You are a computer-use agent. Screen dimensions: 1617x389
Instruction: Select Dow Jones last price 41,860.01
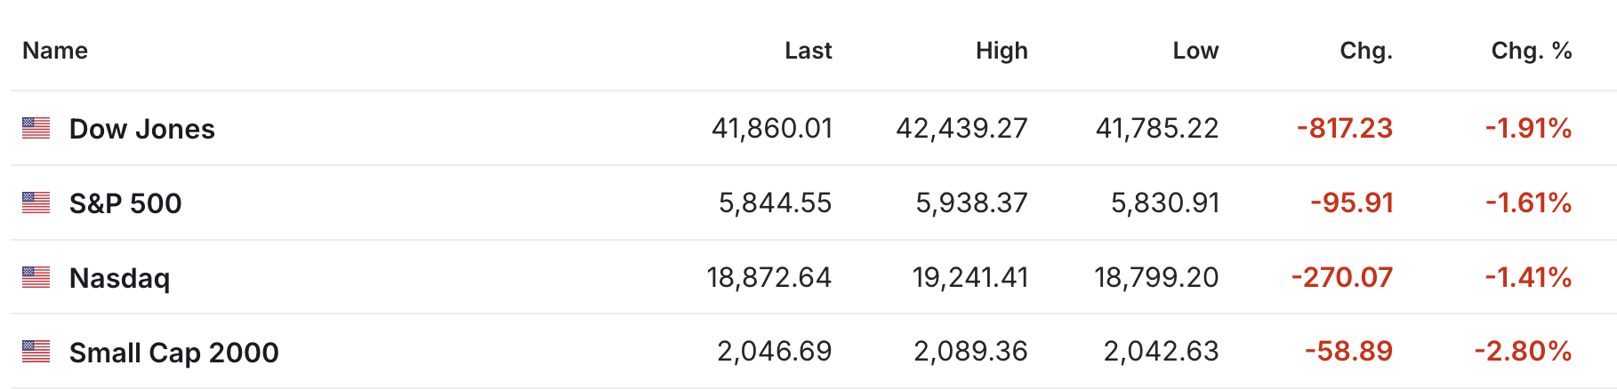coord(772,129)
